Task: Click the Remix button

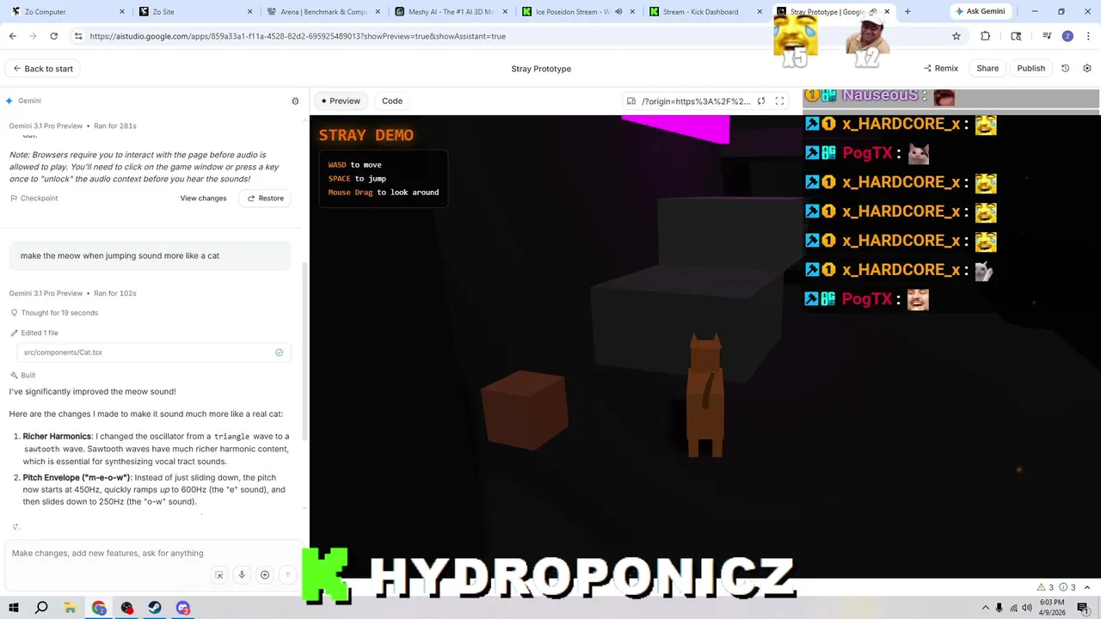Action: [940, 69]
